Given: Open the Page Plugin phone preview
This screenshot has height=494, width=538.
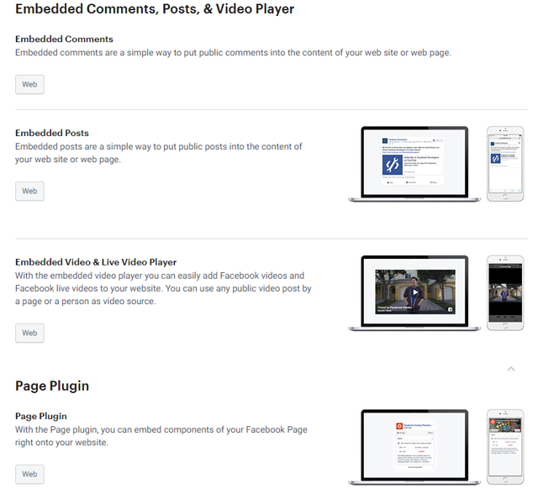Looking at the screenshot, I should [505, 447].
